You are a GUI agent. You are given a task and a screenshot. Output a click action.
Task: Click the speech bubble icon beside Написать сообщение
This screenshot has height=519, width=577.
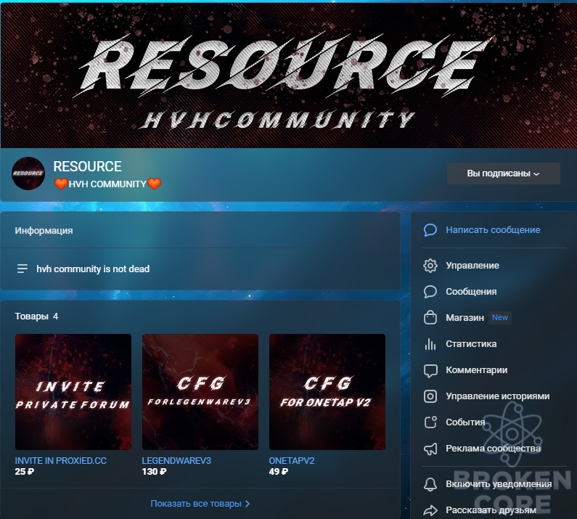(x=430, y=230)
